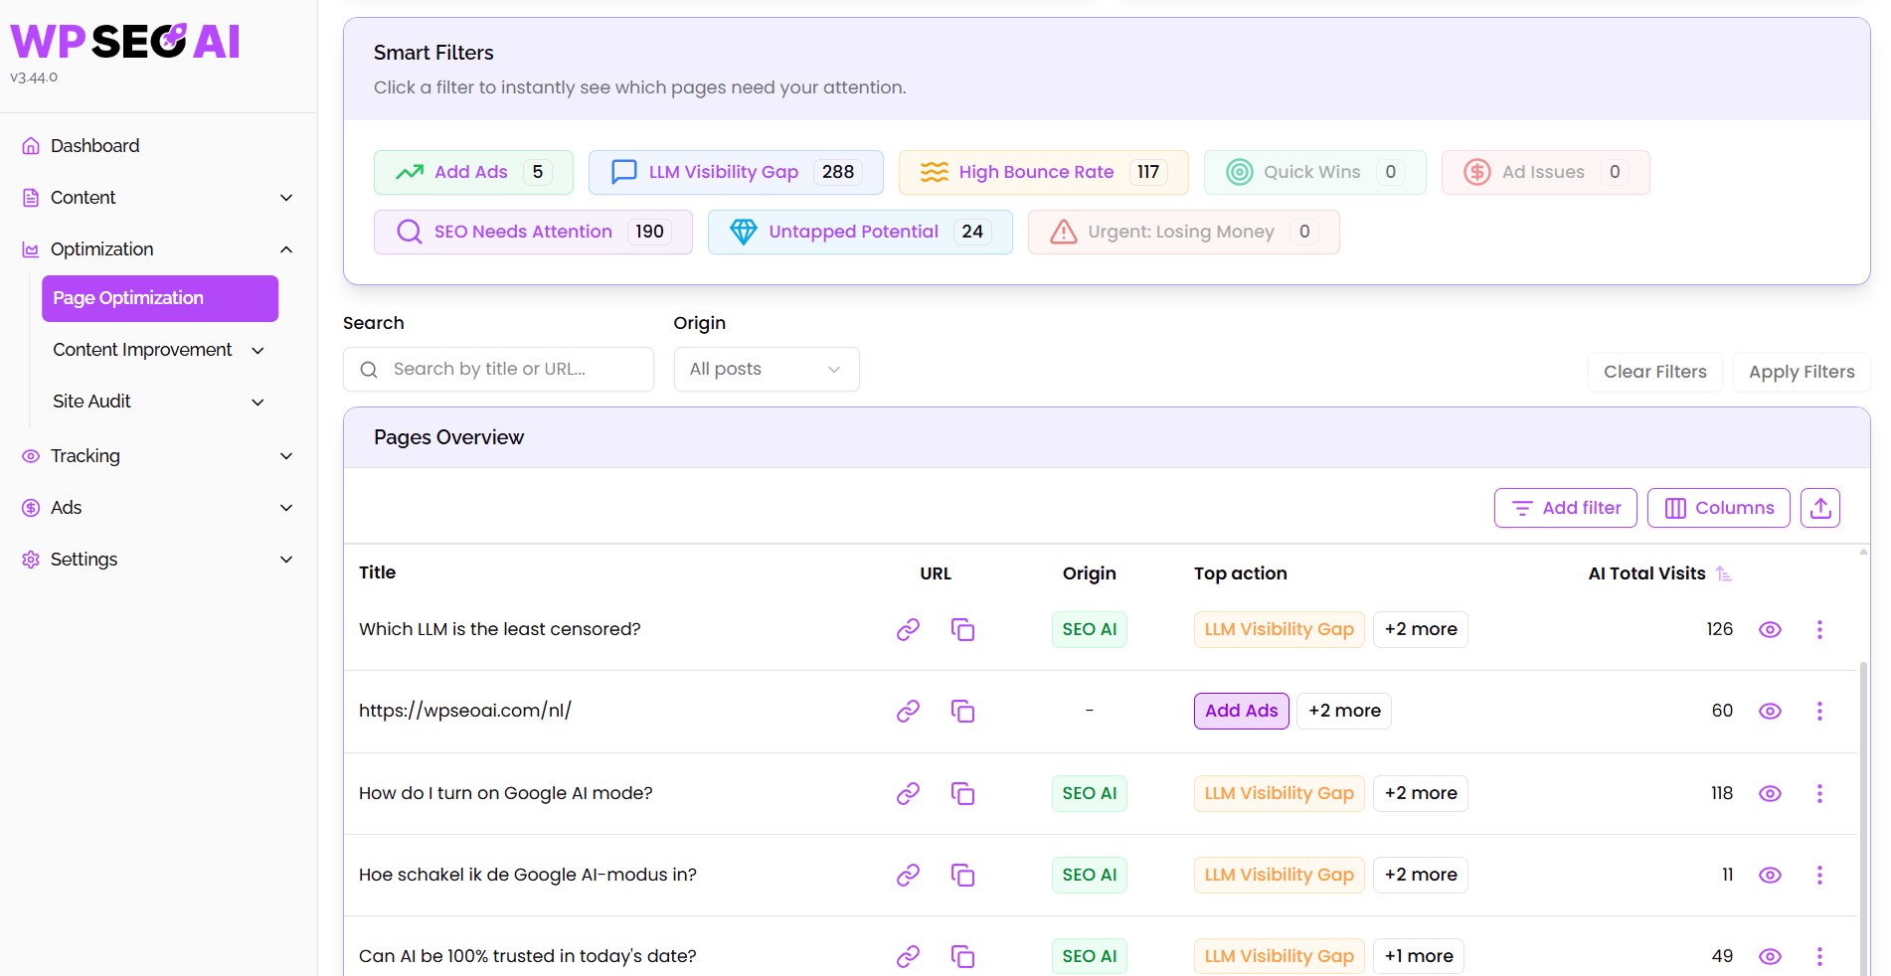The image size is (1891, 976).
Task: Open the Origin "All posts" dropdown
Action: point(767,370)
